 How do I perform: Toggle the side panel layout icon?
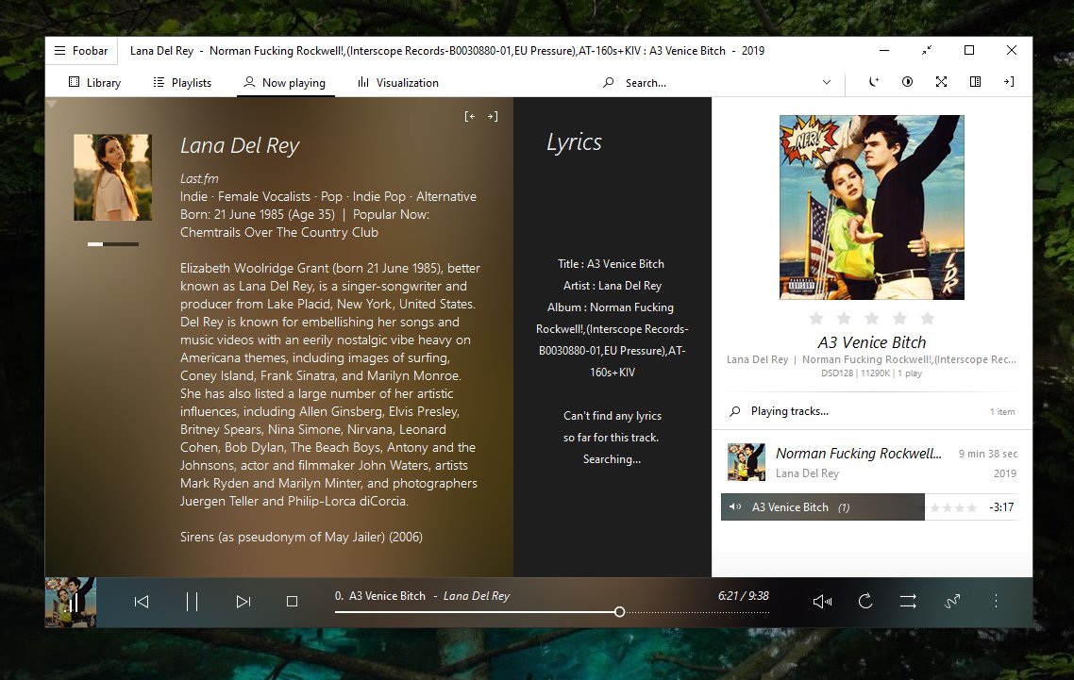975,81
